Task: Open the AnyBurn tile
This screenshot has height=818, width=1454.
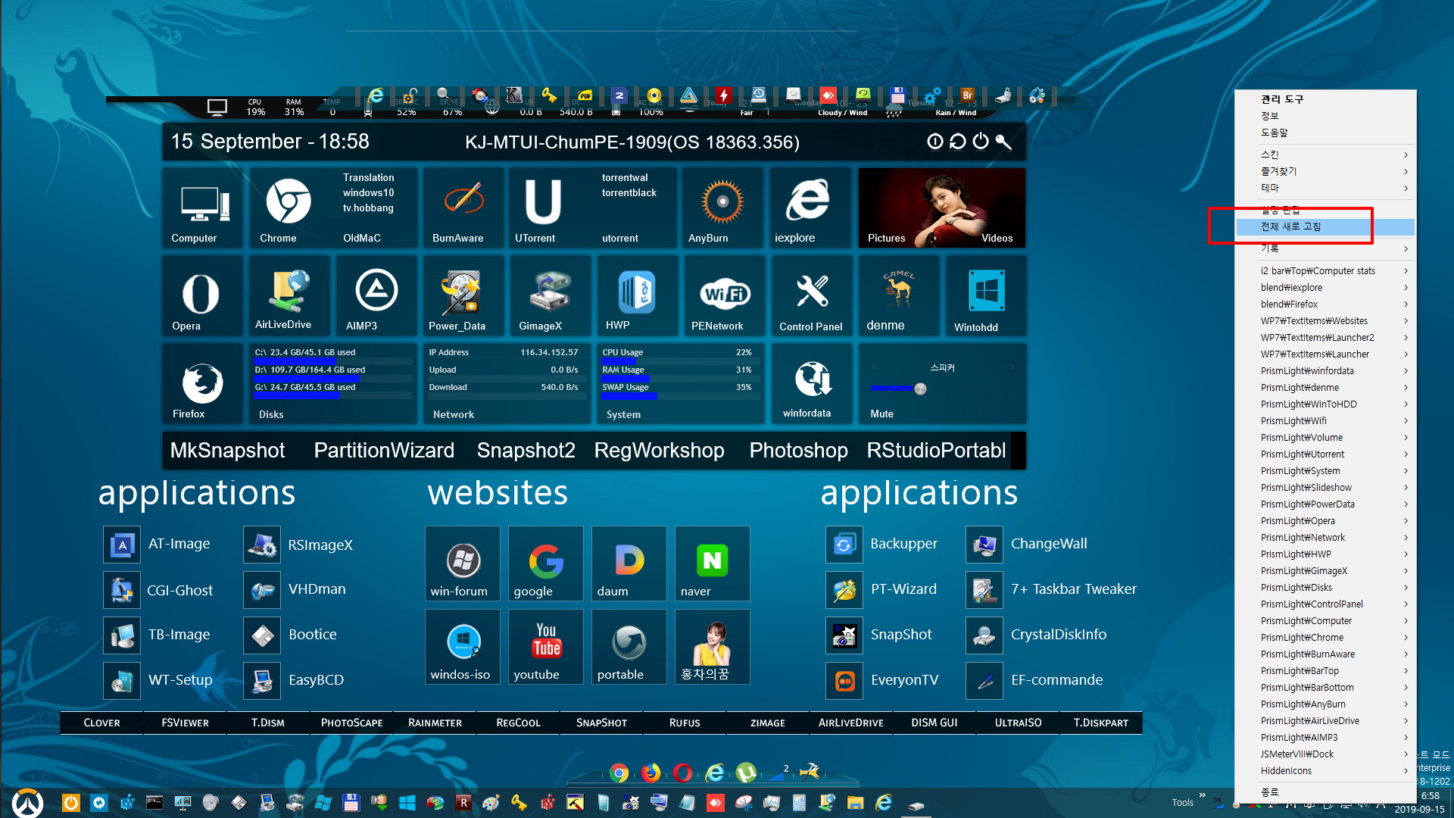Action: pyautogui.click(x=722, y=208)
